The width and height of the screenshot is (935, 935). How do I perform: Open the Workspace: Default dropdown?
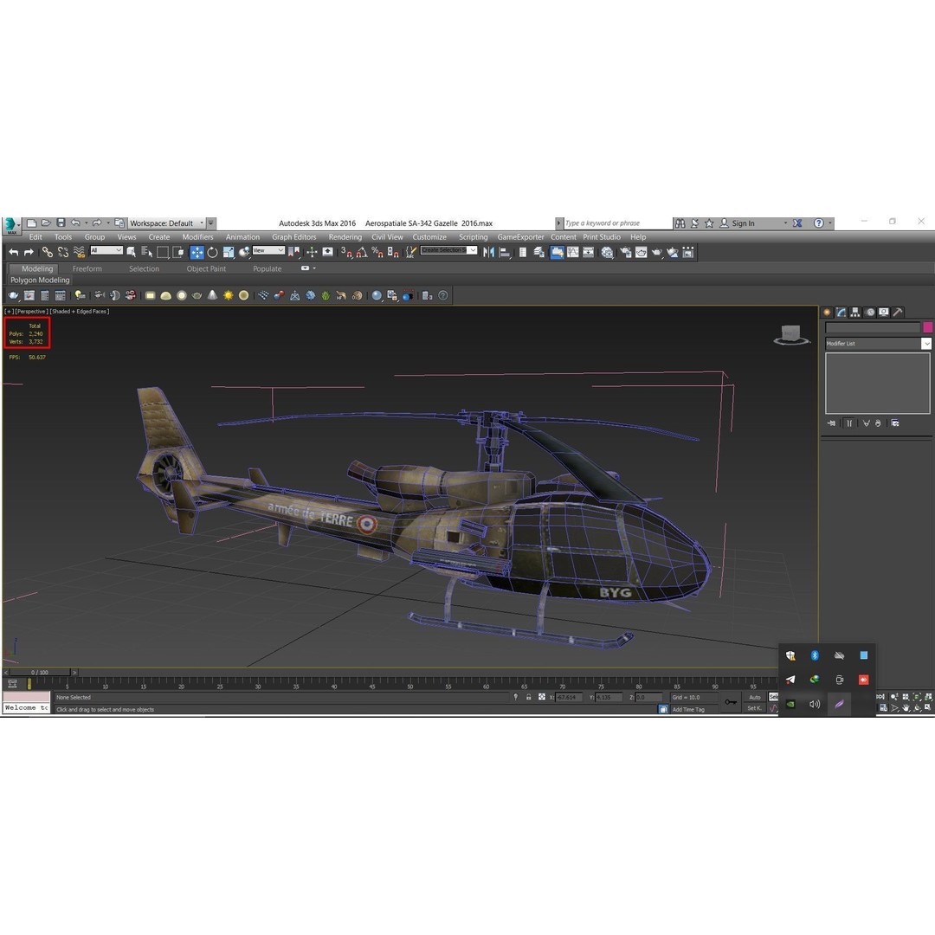(166, 223)
